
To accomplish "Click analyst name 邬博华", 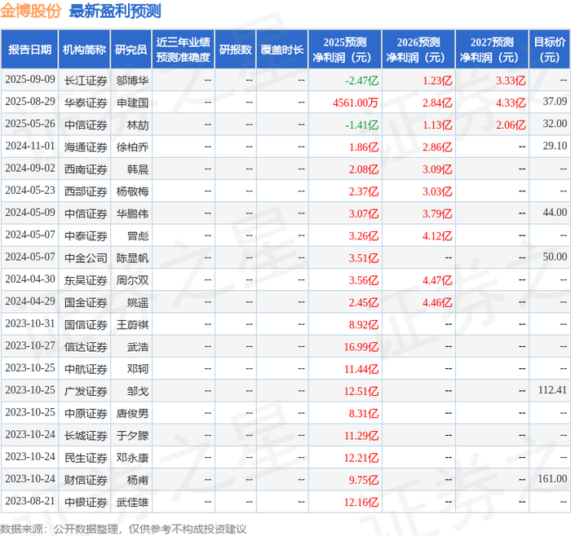I will point(132,81).
